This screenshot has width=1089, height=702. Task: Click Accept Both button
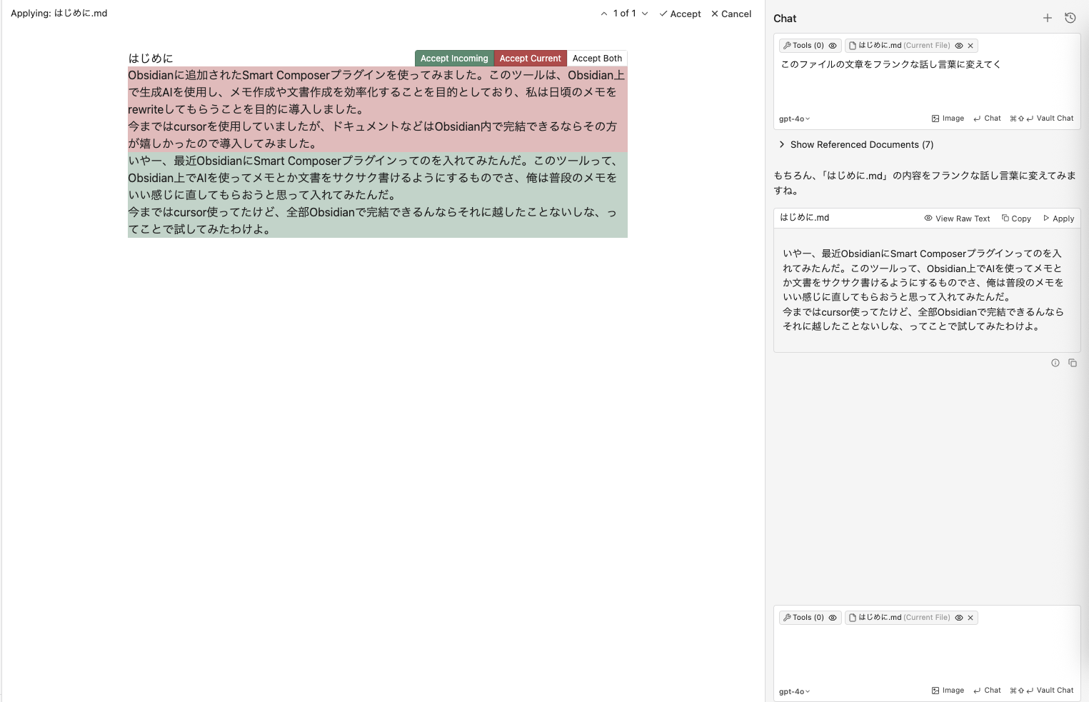point(597,59)
